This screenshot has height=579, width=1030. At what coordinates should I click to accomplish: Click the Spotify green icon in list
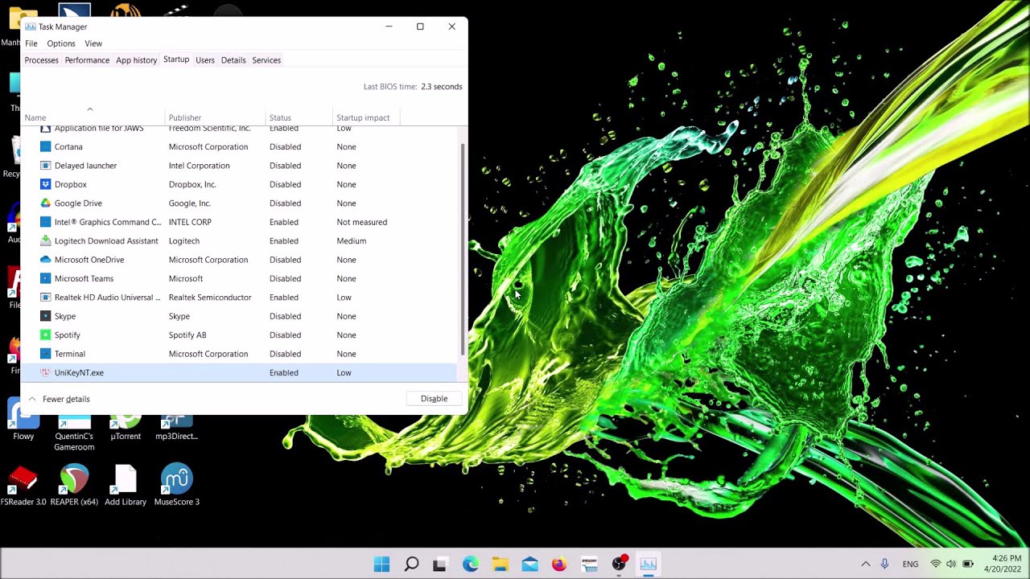point(46,335)
